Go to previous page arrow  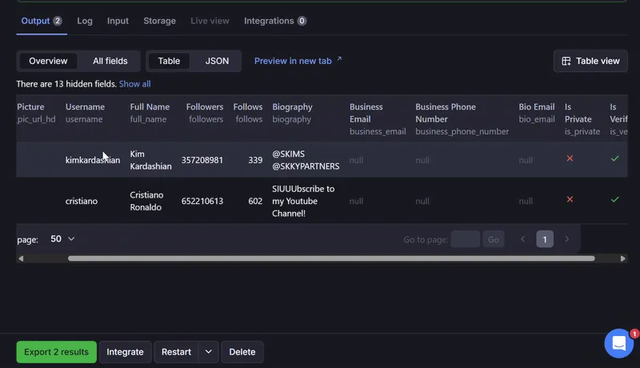click(x=523, y=239)
